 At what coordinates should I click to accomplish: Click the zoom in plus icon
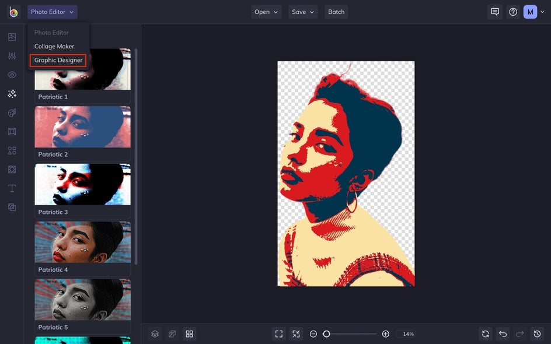pos(385,334)
